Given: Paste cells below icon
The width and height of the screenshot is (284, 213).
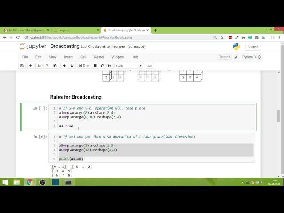Looking at the screenshot, I should [x=55, y=66].
